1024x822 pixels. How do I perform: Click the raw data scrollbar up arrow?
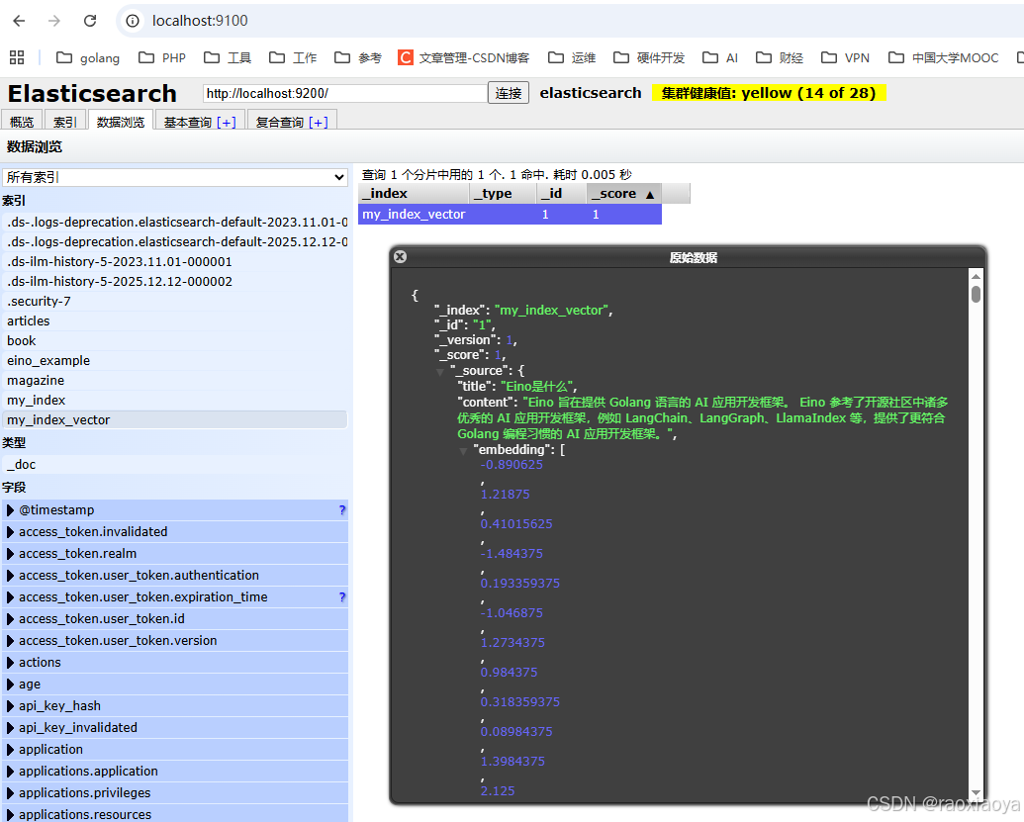tap(976, 276)
